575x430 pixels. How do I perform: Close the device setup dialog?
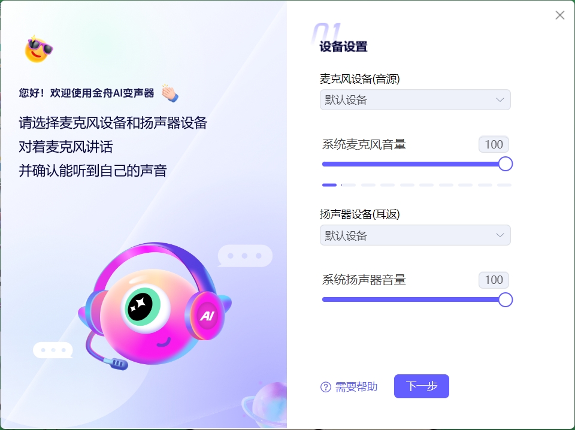coord(560,15)
